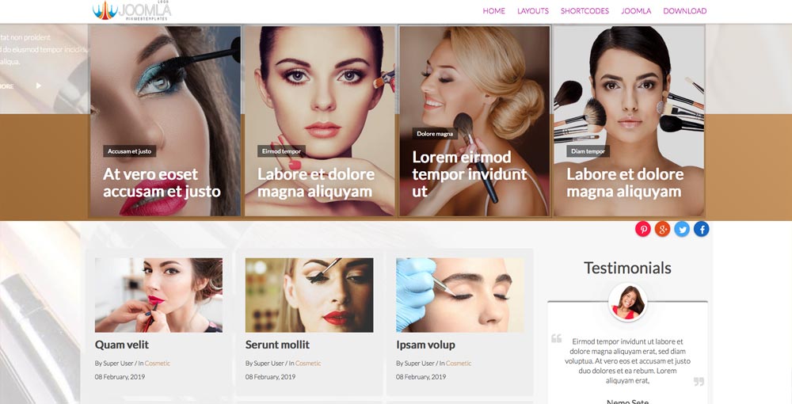This screenshot has width=792, height=404.
Task: Click the testimonial author avatar
Action: click(627, 303)
